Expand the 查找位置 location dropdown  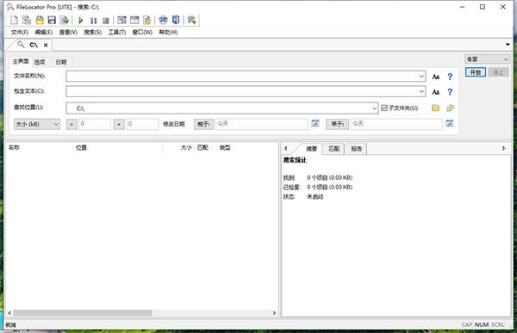[375, 108]
